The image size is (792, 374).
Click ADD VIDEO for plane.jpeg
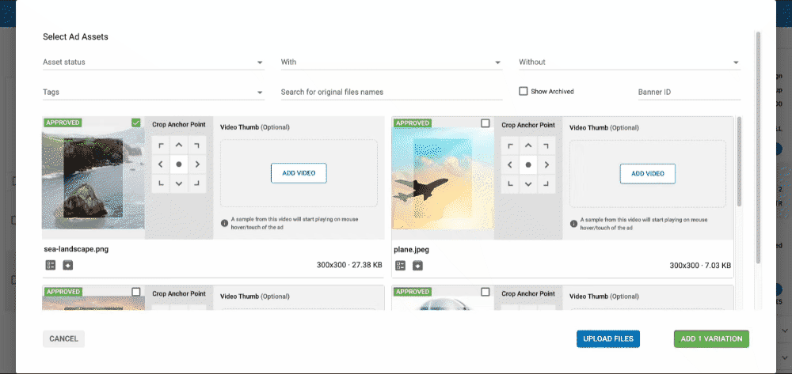(648, 173)
